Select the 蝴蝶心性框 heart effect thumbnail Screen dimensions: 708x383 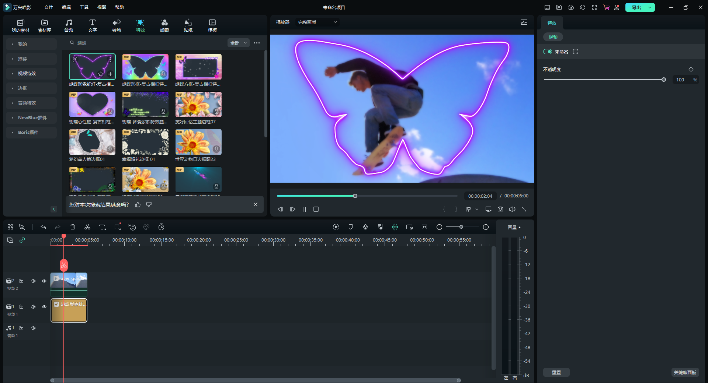pyautogui.click(x=92, y=105)
